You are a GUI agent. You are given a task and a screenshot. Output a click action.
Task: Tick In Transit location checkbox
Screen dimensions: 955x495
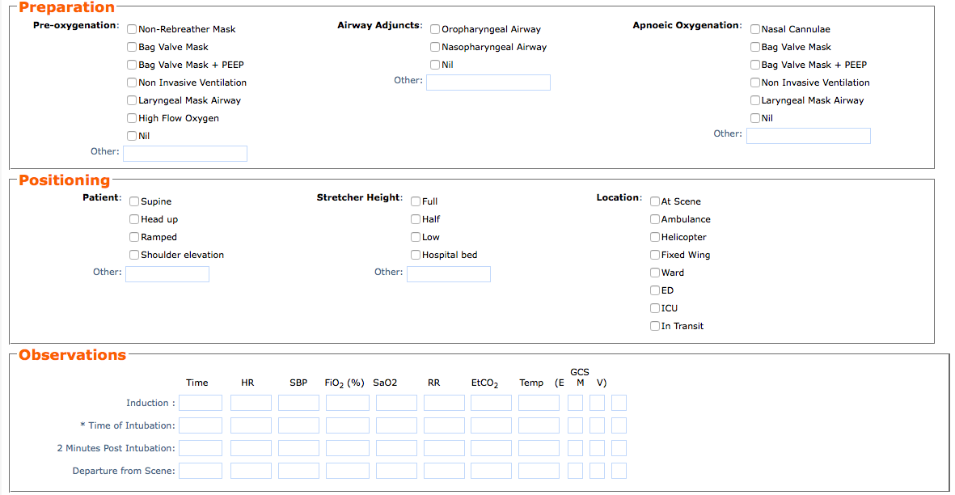655,326
